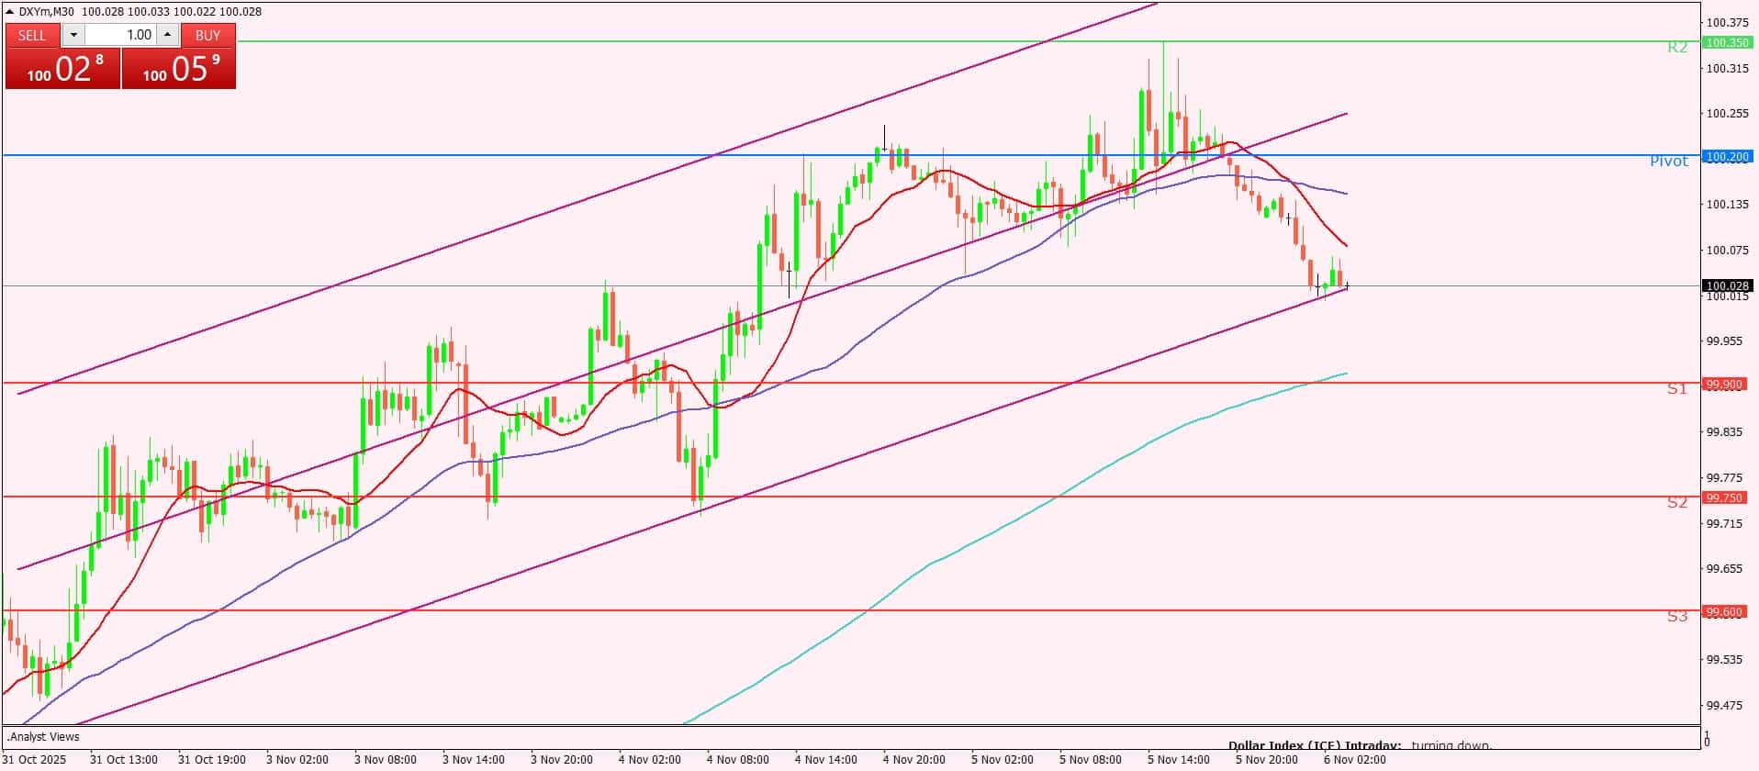Click the .Analyst Views indicator label
The width and height of the screenshot is (1759, 771).
pyautogui.click(x=43, y=736)
